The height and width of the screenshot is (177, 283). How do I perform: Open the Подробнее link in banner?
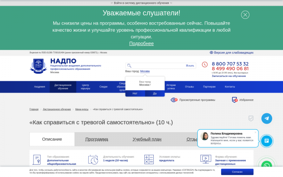coord(141,43)
